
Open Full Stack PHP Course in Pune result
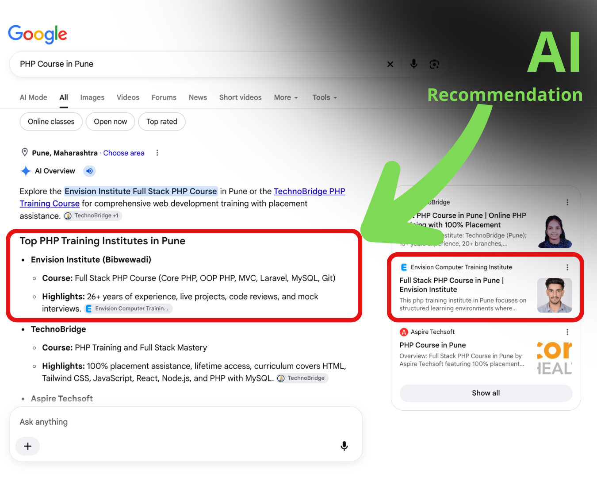click(x=452, y=285)
